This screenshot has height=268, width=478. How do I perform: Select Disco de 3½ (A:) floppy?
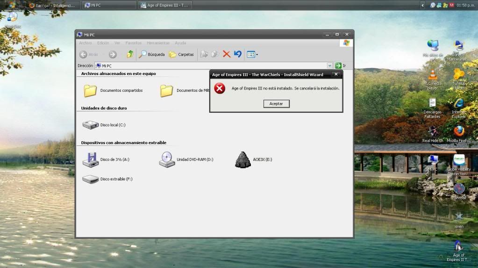[106, 159]
